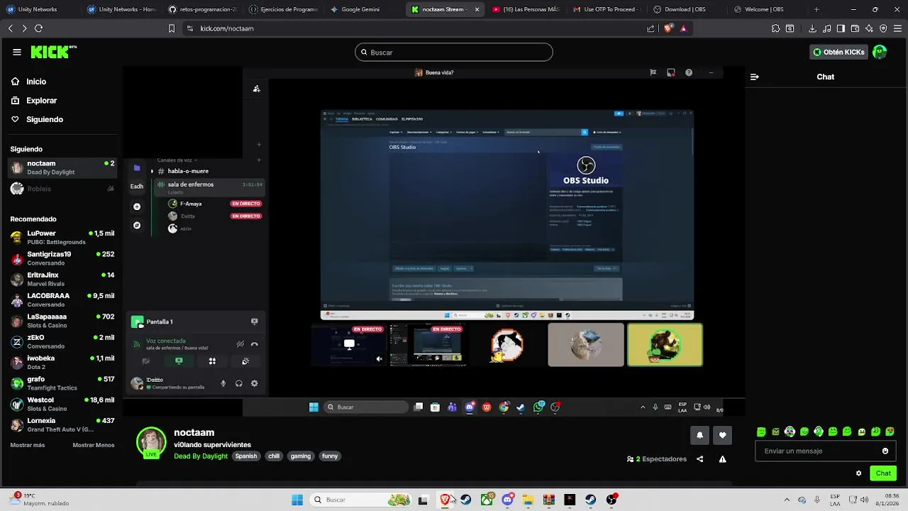Open grafo recommended channel
The width and height of the screenshot is (908, 511).
tap(62, 383)
